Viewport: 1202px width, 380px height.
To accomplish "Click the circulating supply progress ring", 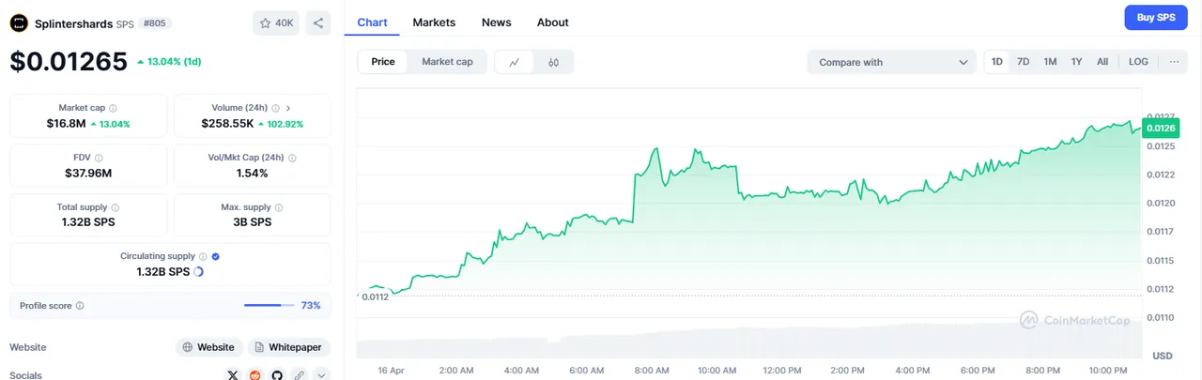I will point(198,272).
